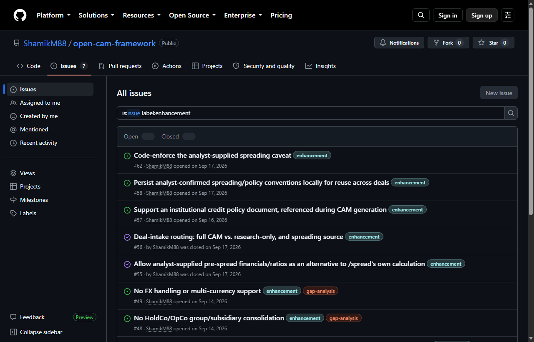Click the open status icon for issue #58
The image size is (534, 342).
point(127,183)
